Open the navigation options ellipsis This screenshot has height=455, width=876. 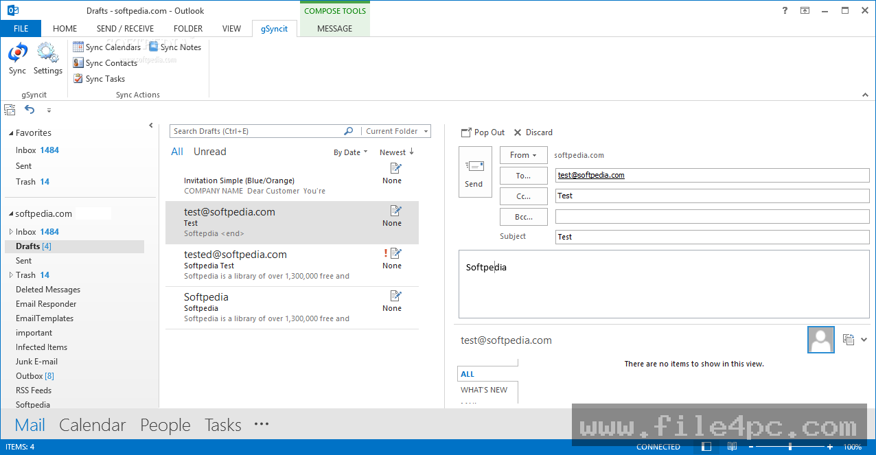point(262,424)
